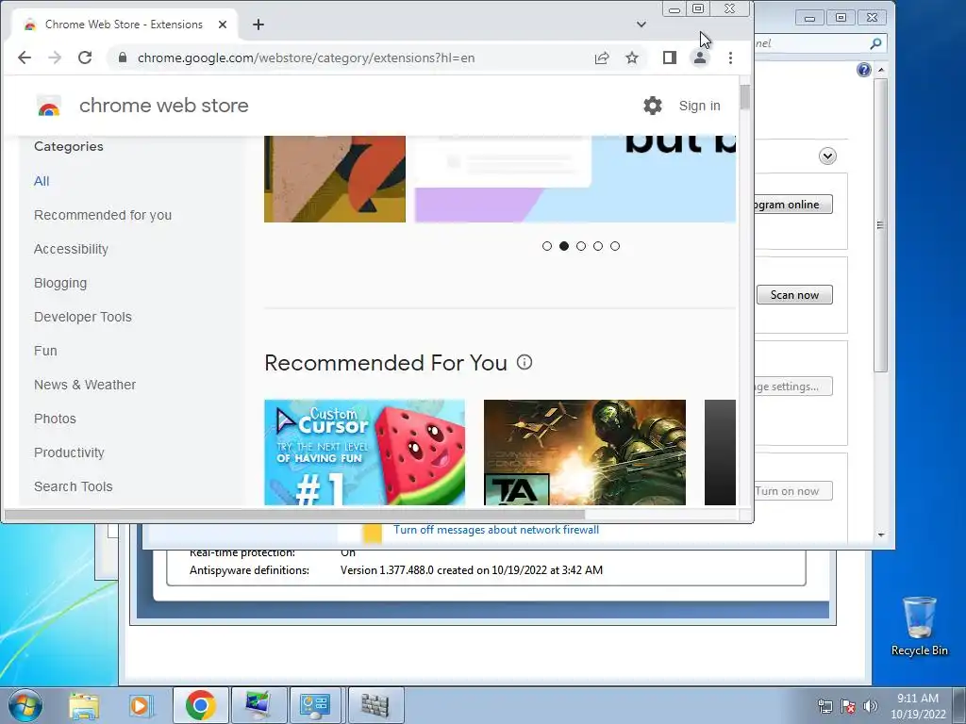This screenshot has height=724, width=966.
Task: Open Custom Cursor extension card
Action: pos(365,452)
